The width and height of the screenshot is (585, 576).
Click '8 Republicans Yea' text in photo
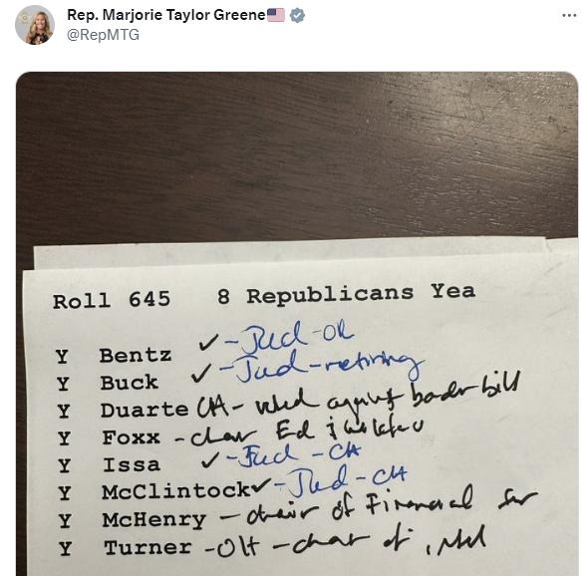pos(346,294)
